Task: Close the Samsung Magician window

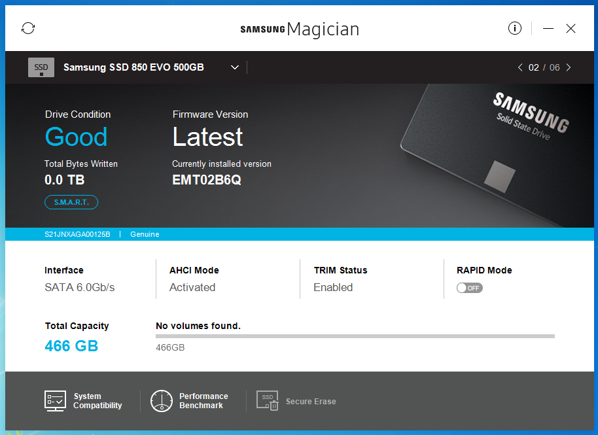Action: pyautogui.click(x=571, y=28)
